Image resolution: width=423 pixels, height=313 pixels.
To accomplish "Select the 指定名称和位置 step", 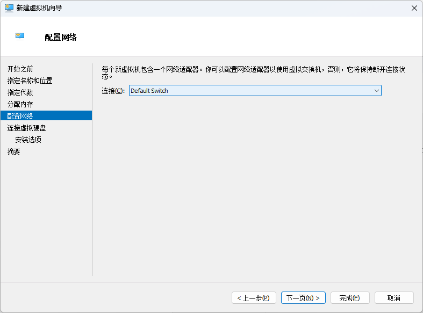I will 30,81.
